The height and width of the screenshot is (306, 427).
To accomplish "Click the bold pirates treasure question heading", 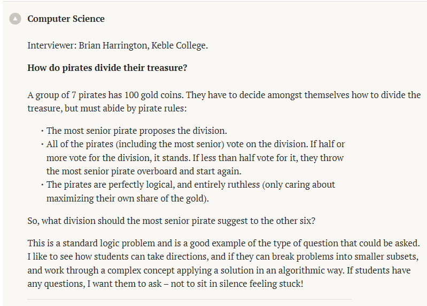I will [107, 68].
